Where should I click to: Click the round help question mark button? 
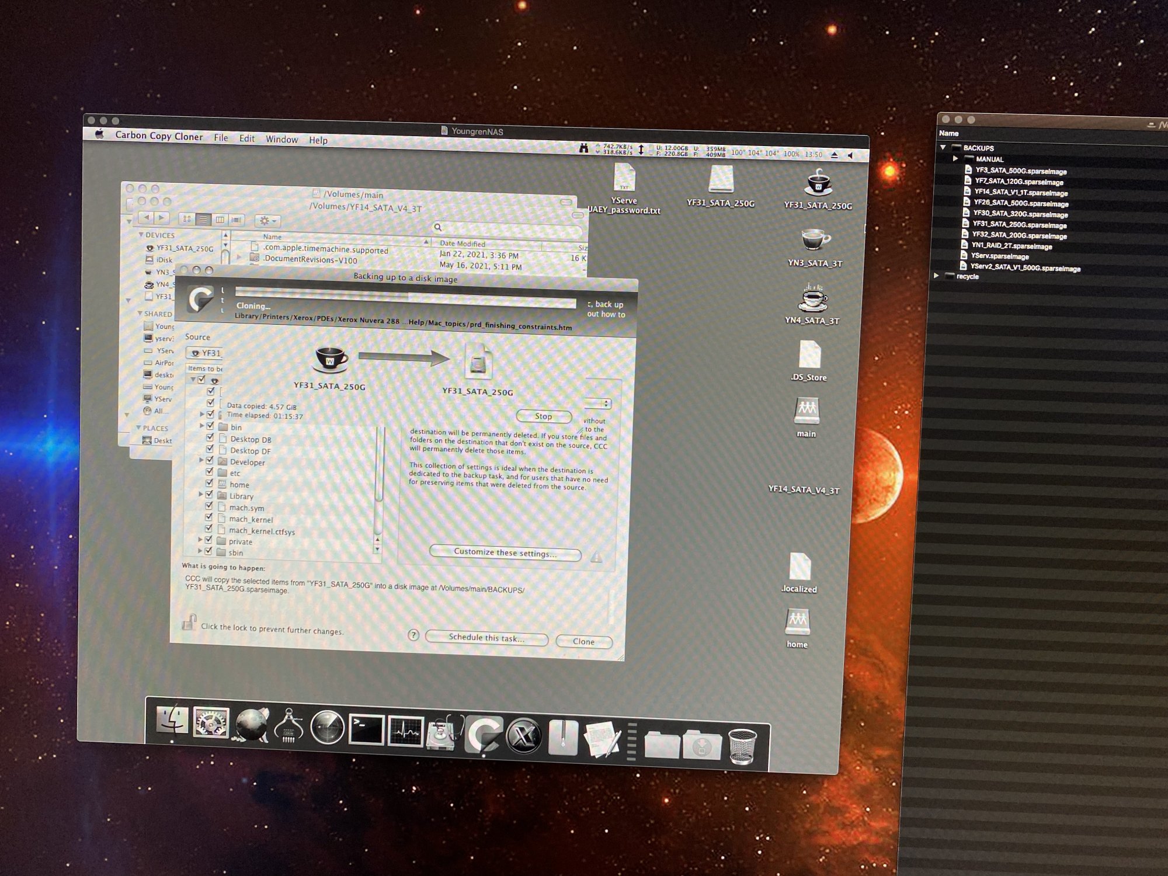pos(413,635)
